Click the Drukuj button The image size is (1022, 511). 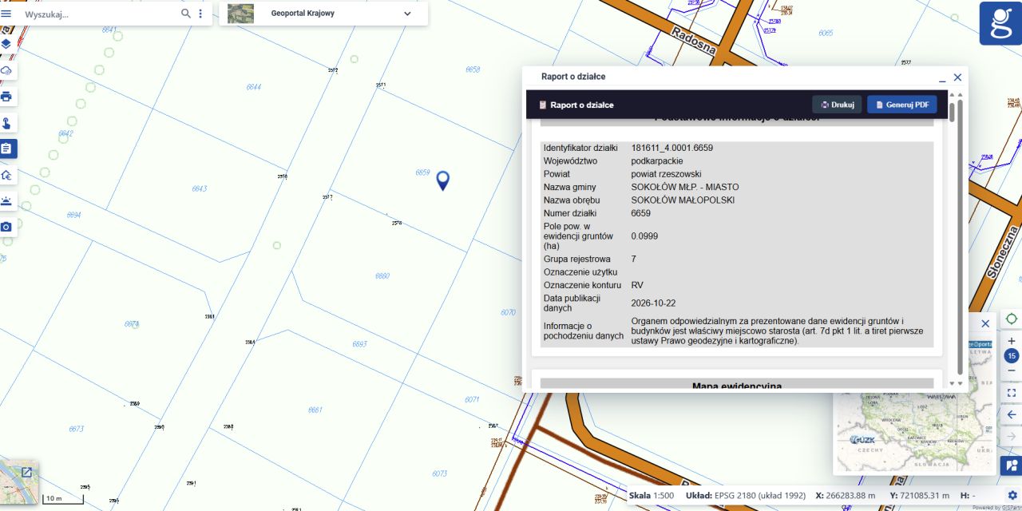click(837, 105)
